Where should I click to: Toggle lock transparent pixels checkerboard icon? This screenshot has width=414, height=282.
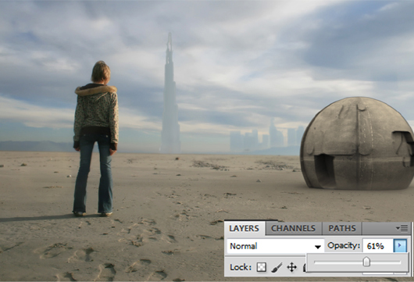[x=261, y=267]
